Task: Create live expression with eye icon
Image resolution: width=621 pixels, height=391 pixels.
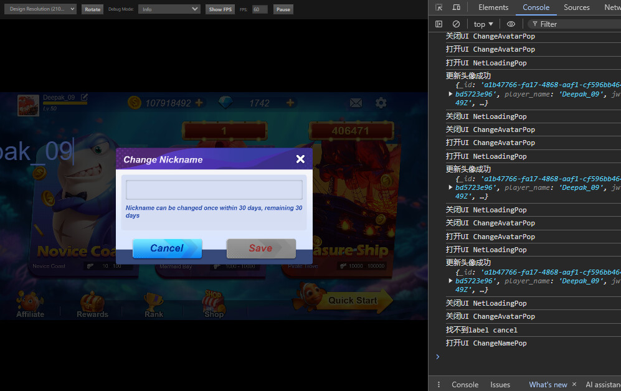Action: point(511,24)
